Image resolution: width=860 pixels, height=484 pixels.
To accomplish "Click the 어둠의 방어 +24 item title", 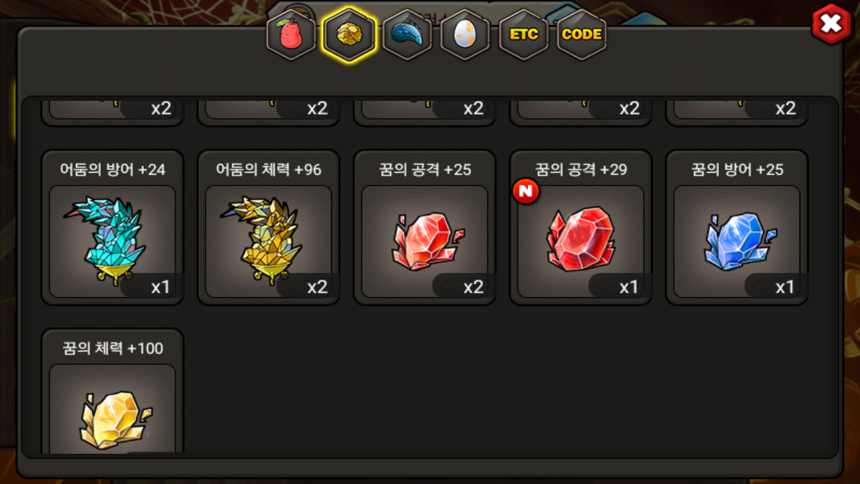I will (112, 170).
